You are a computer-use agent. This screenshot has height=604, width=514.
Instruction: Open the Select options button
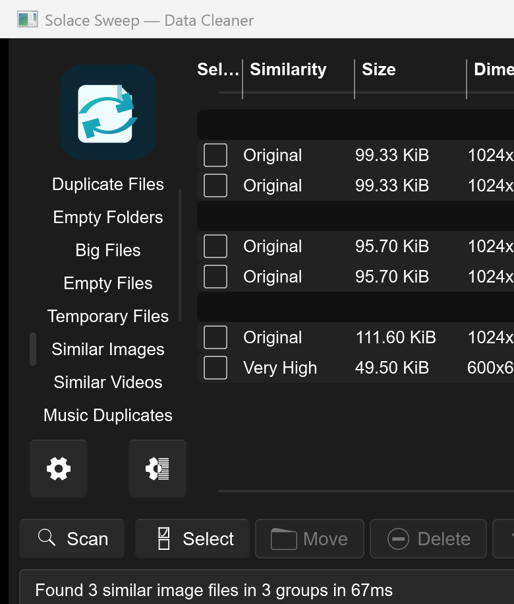click(192, 539)
